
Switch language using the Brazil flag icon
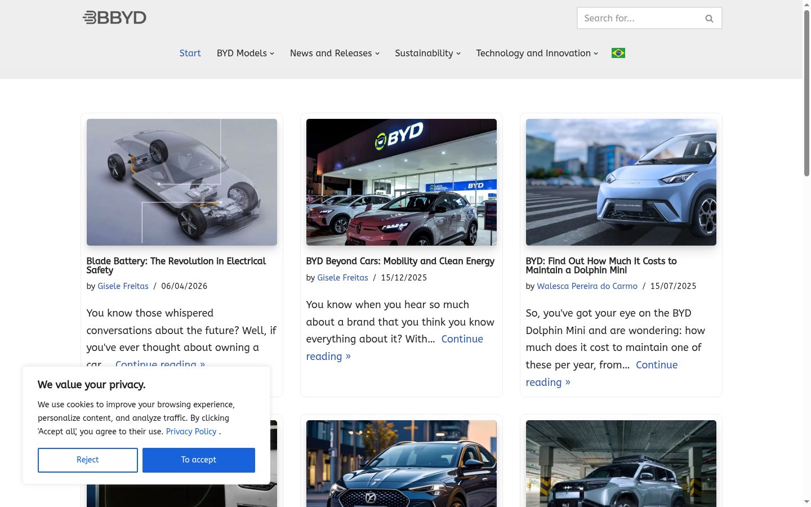(x=618, y=53)
